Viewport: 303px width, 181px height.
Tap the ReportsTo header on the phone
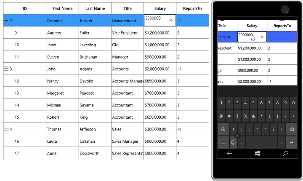(x=282, y=26)
